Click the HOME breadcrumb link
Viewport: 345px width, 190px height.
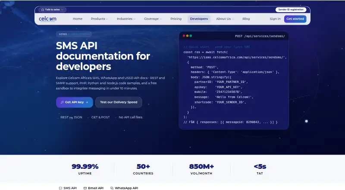click(x=63, y=34)
